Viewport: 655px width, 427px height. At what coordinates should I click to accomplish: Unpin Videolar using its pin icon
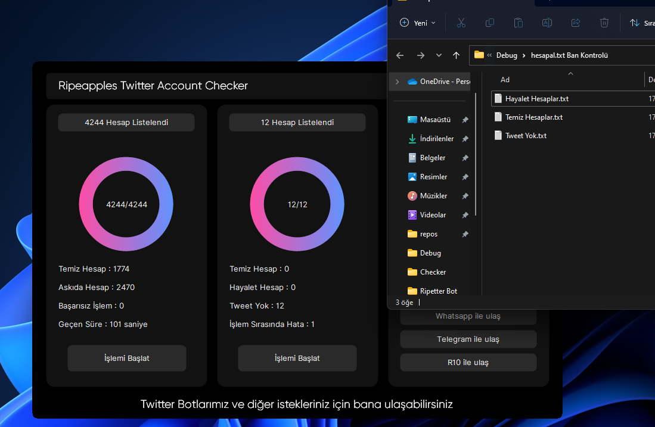tap(465, 216)
